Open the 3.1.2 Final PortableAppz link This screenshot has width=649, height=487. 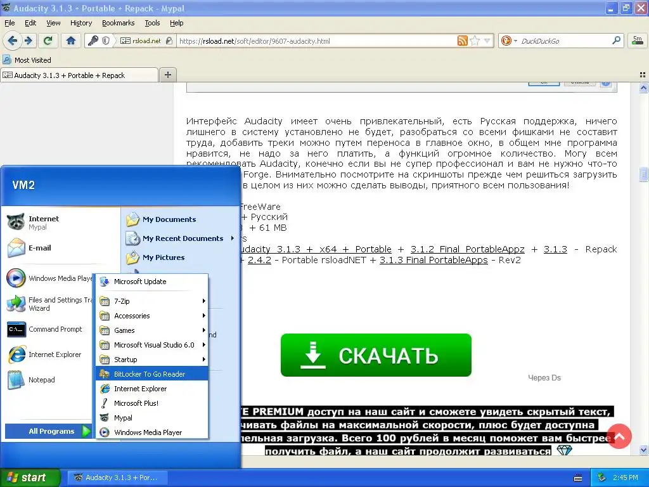(x=467, y=249)
